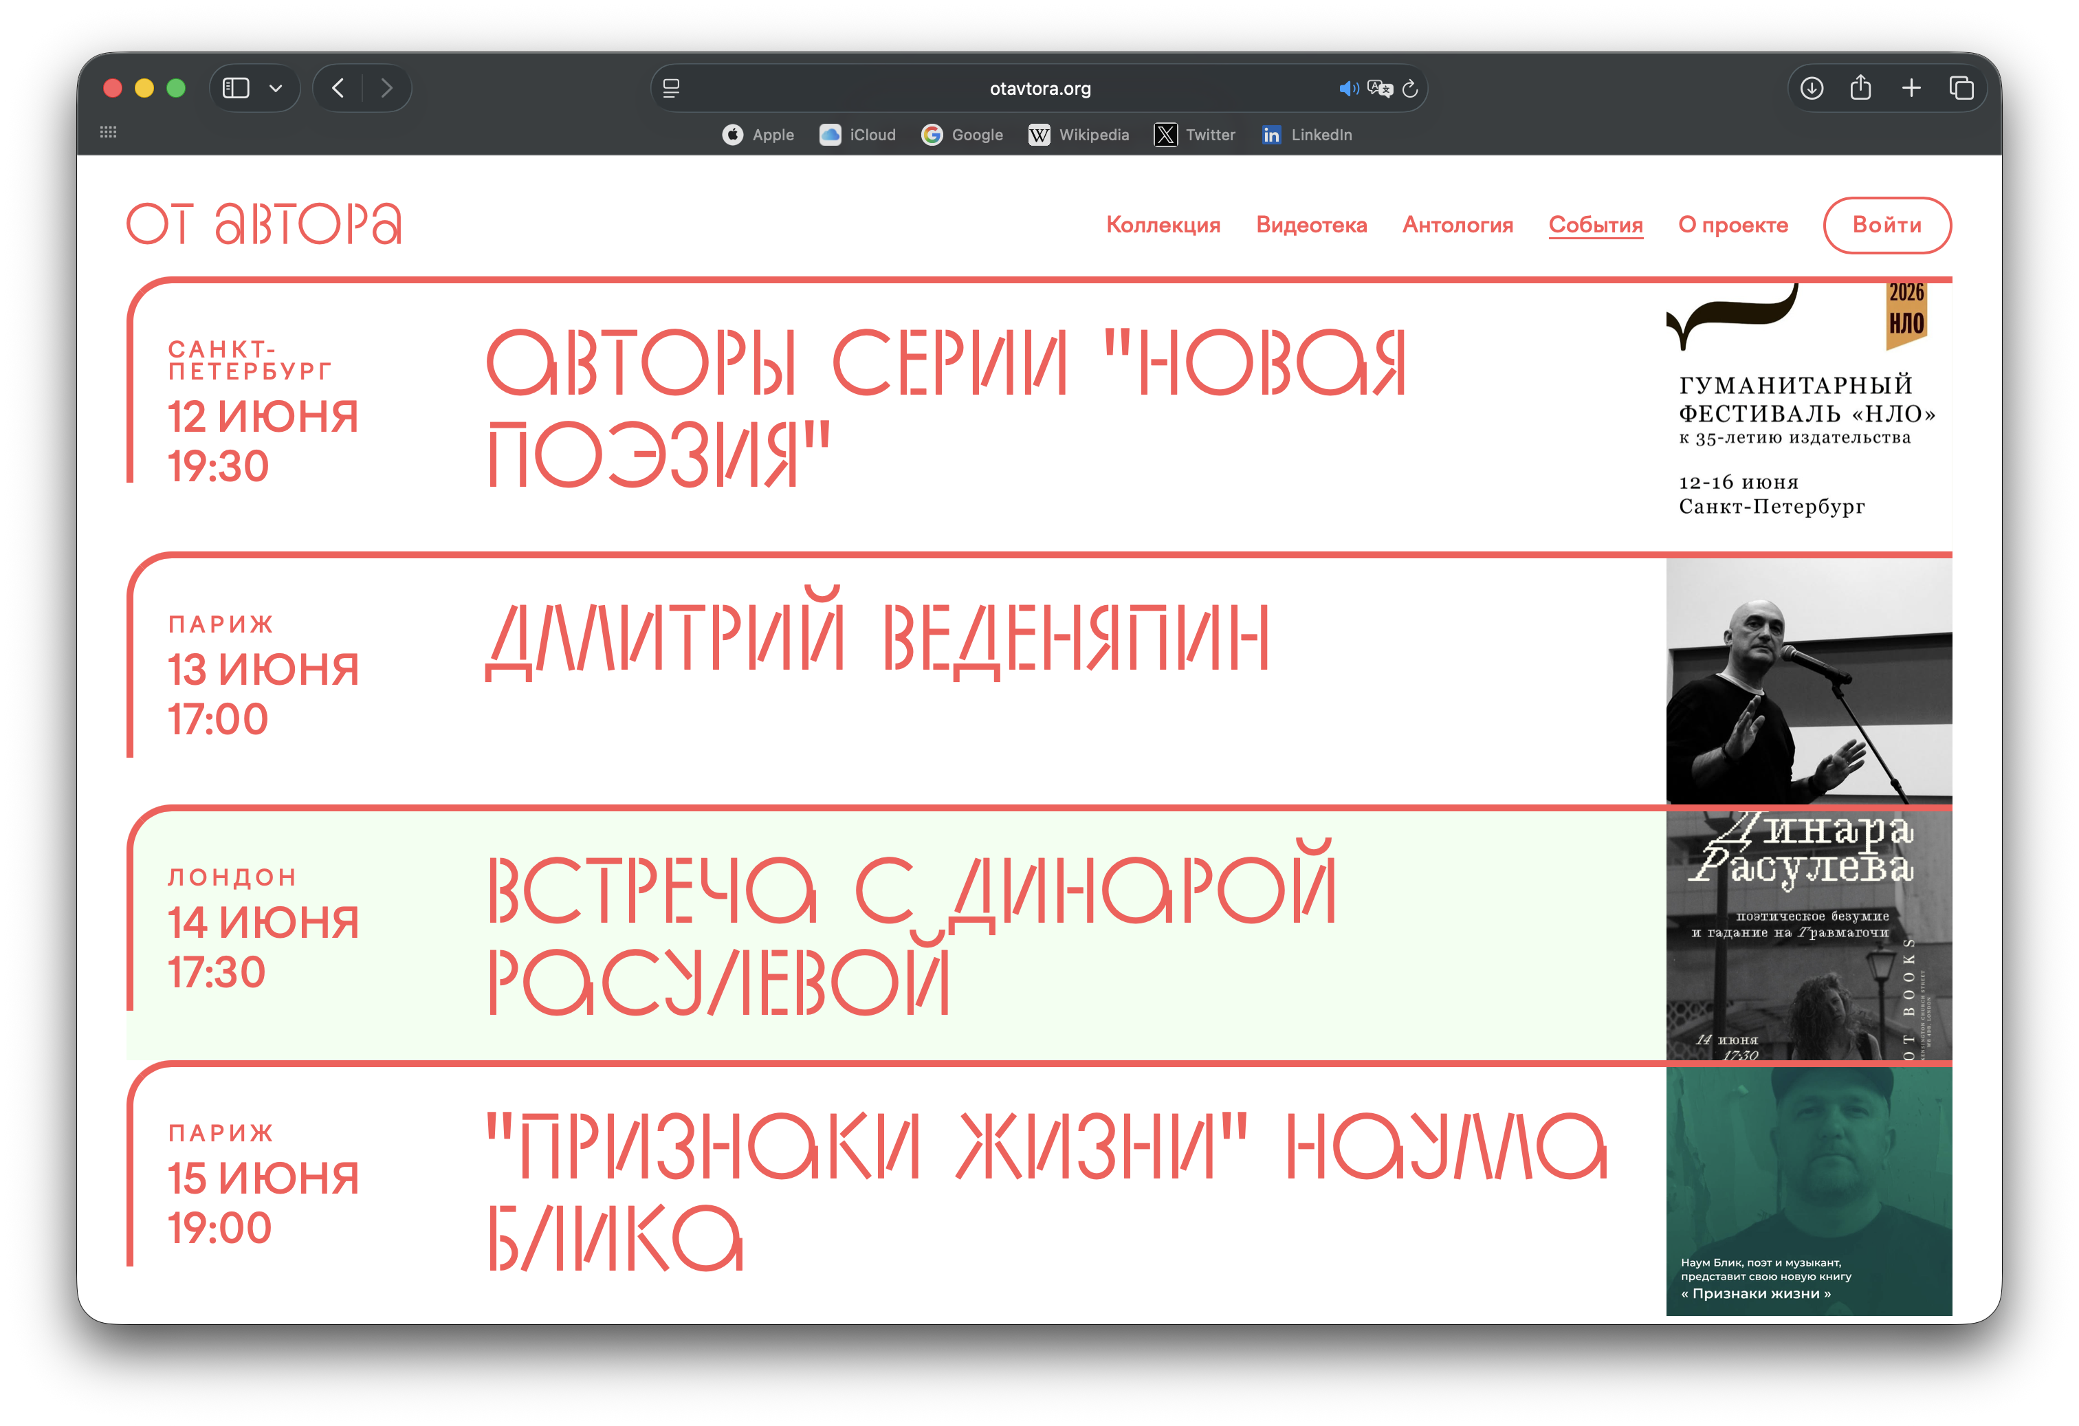The image size is (2079, 1426).
Task: Open the Apple favorites bookmark
Action: pyautogui.click(x=758, y=135)
